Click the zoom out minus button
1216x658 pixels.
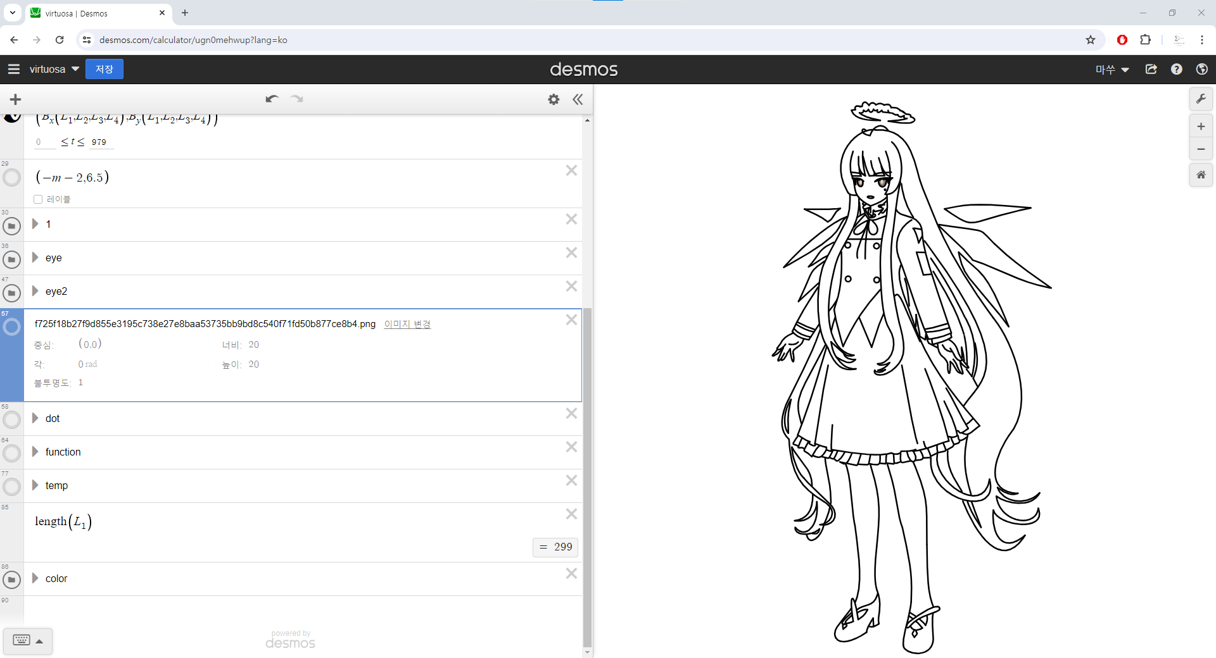1201,149
